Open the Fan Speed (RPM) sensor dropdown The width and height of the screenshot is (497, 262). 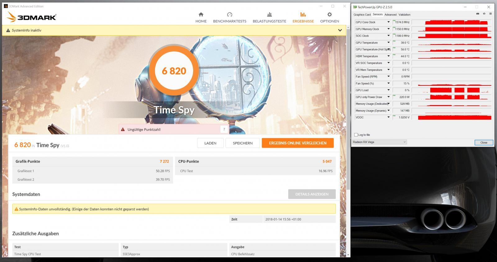pos(388,76)
